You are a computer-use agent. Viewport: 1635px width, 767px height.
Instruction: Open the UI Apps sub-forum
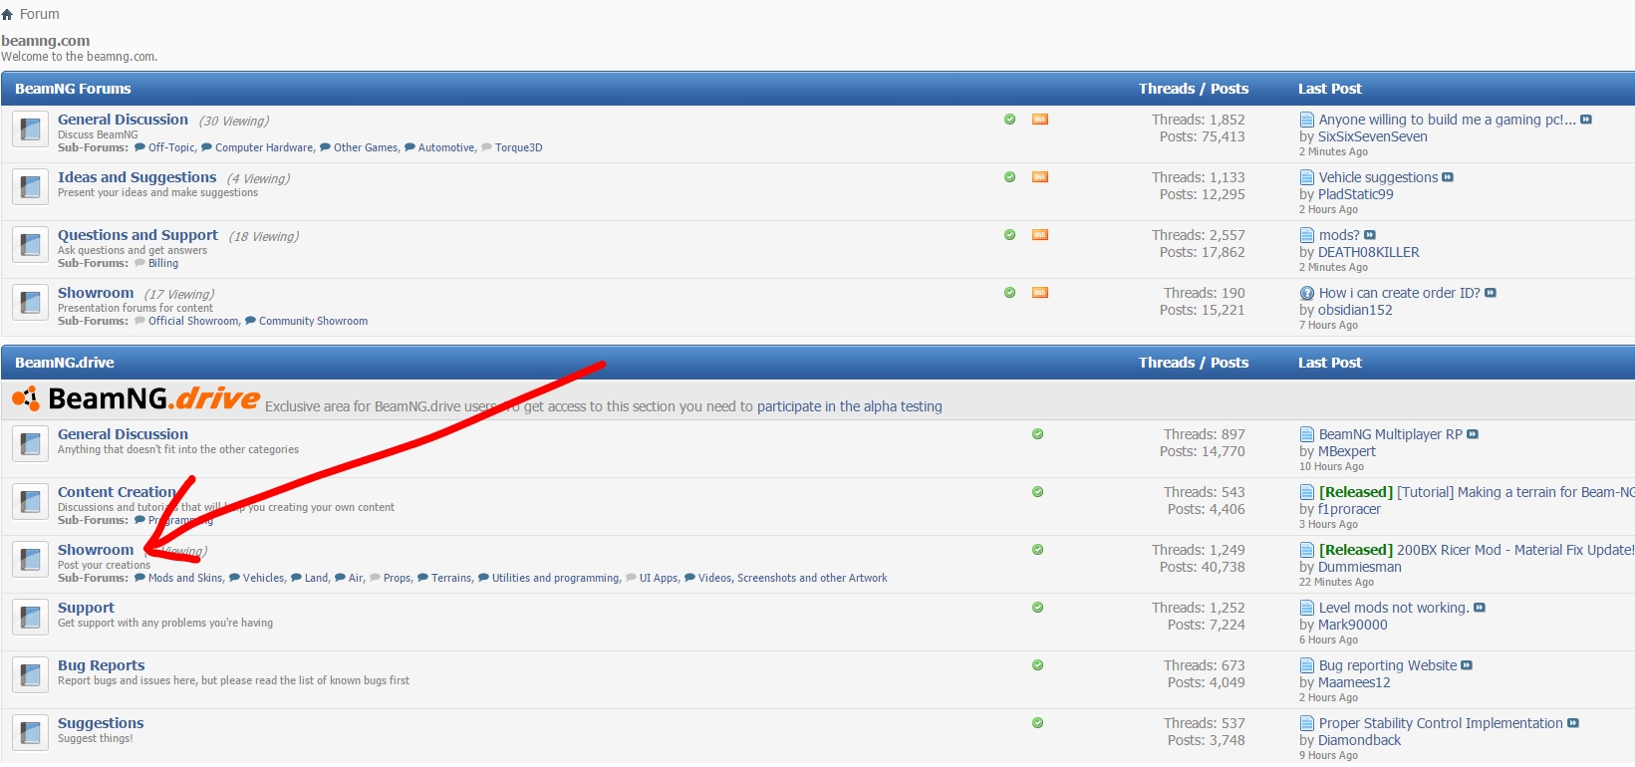659,578
